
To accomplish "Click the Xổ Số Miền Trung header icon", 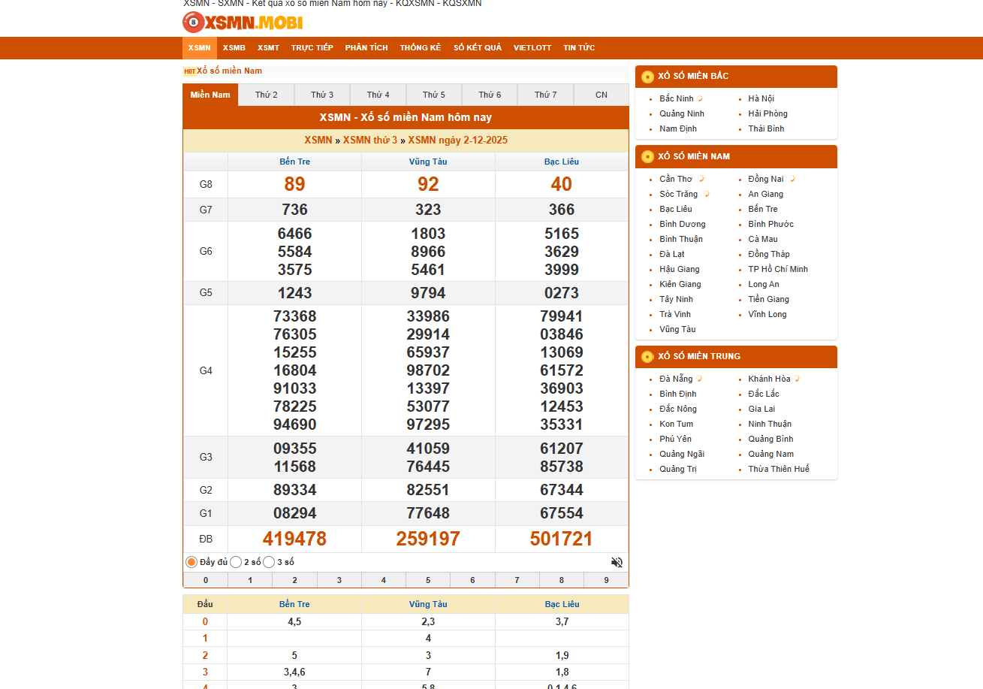I will point(647,357).
